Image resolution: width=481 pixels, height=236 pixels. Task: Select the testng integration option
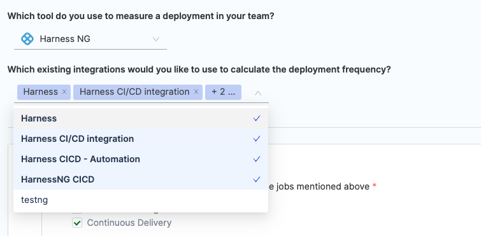pyautogui.click(x=141, y=200)
